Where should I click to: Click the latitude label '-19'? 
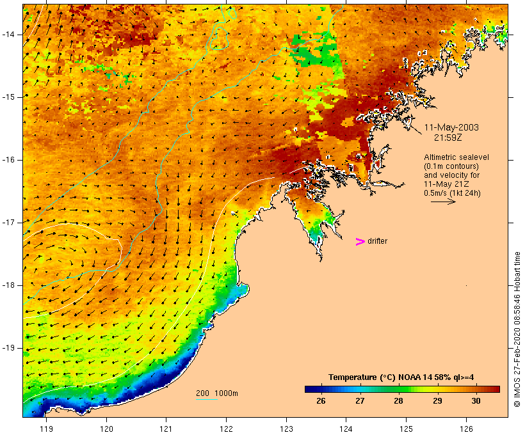click(8, 348)
